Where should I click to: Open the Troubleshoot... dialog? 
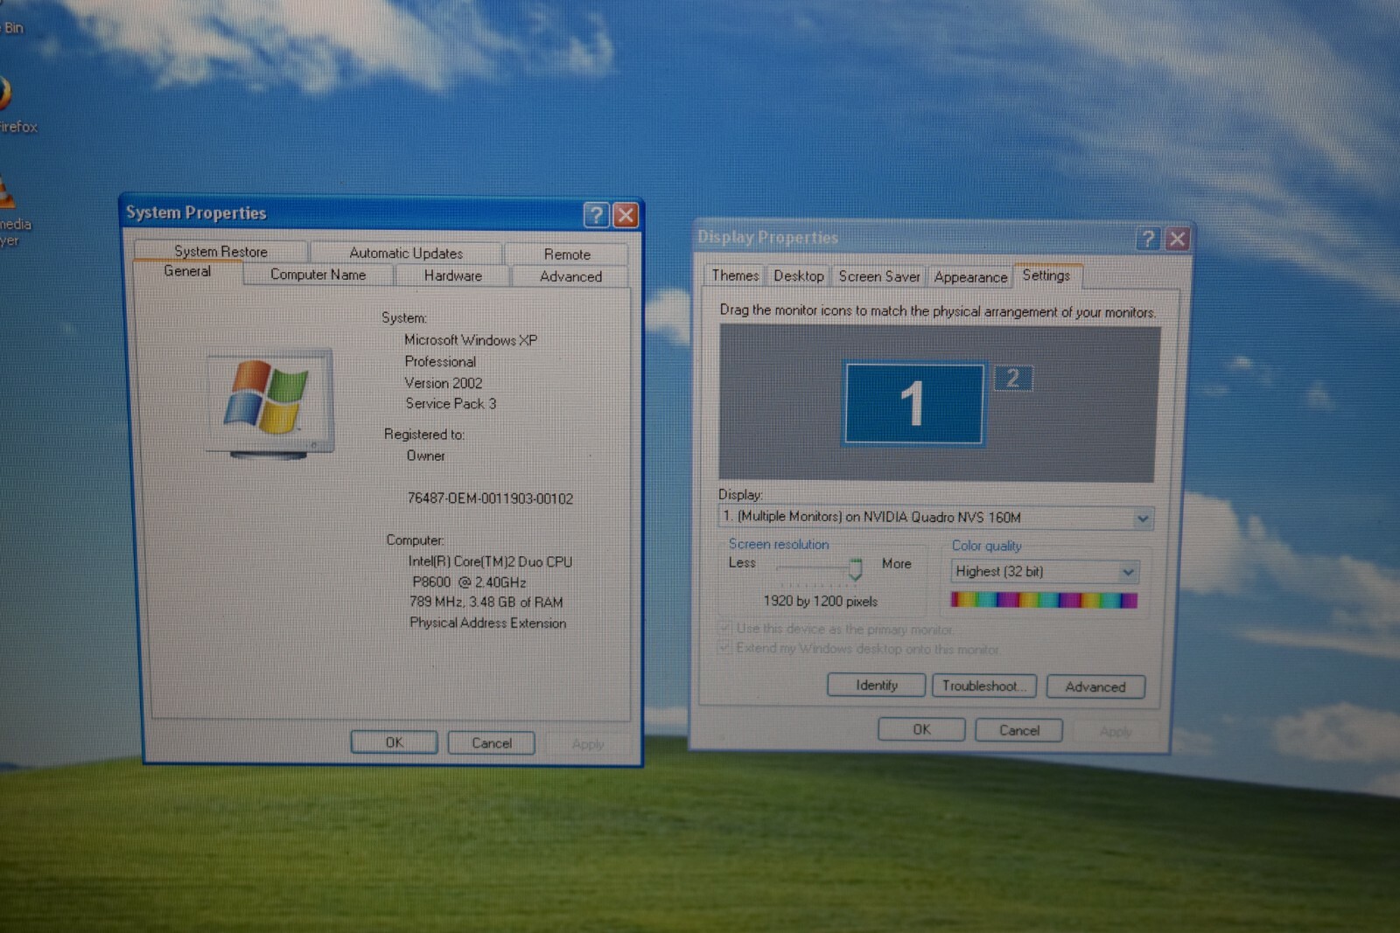pos(984,686)
